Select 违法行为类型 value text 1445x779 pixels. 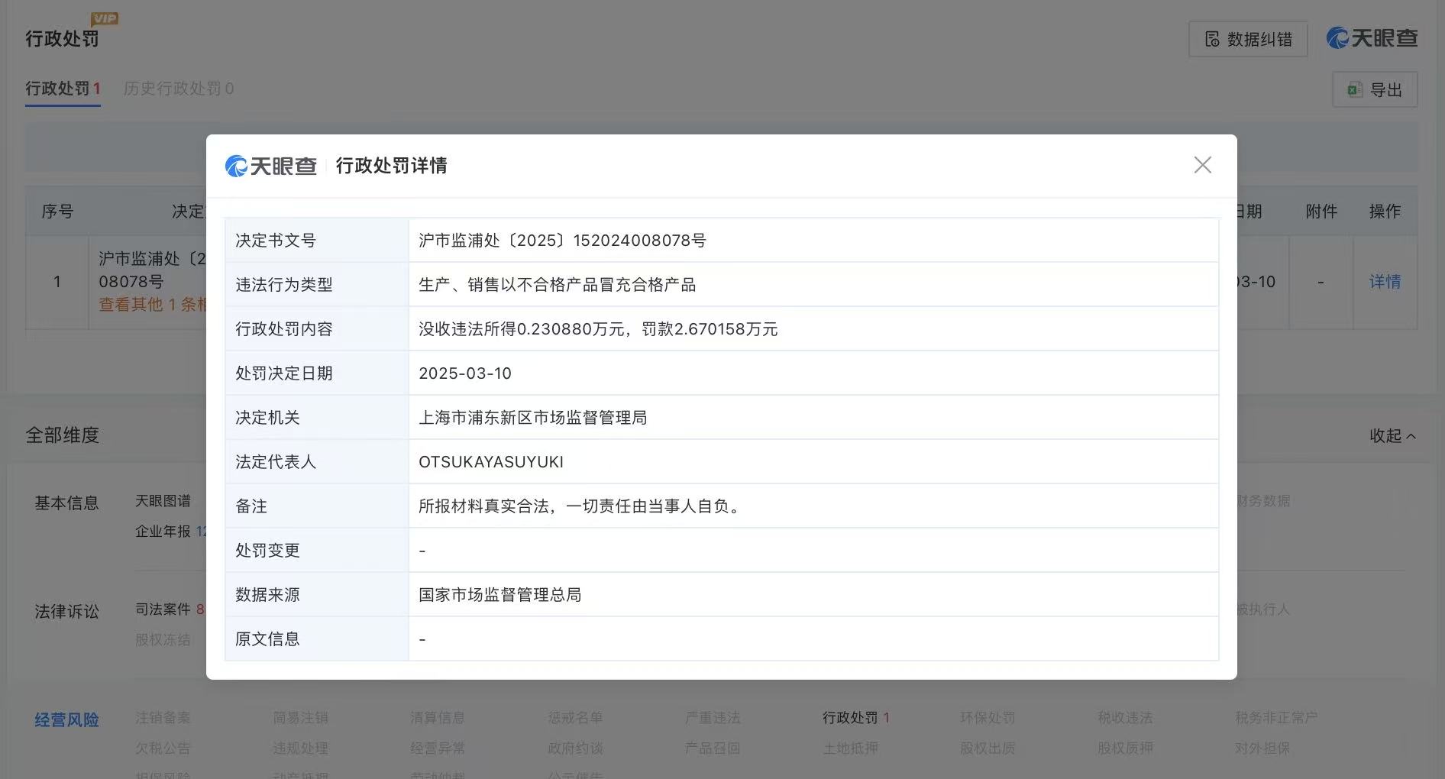558,285
